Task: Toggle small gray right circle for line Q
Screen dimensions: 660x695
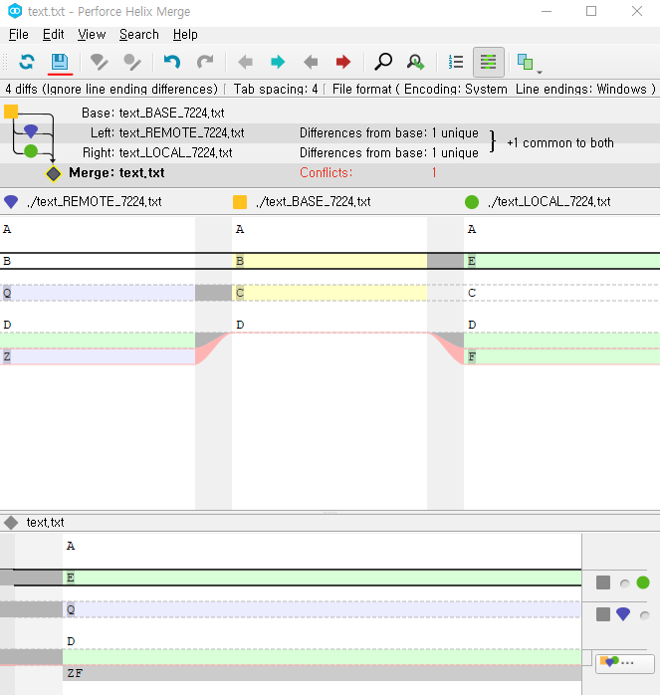Action: pyautogui.click(x=645, y=615)
